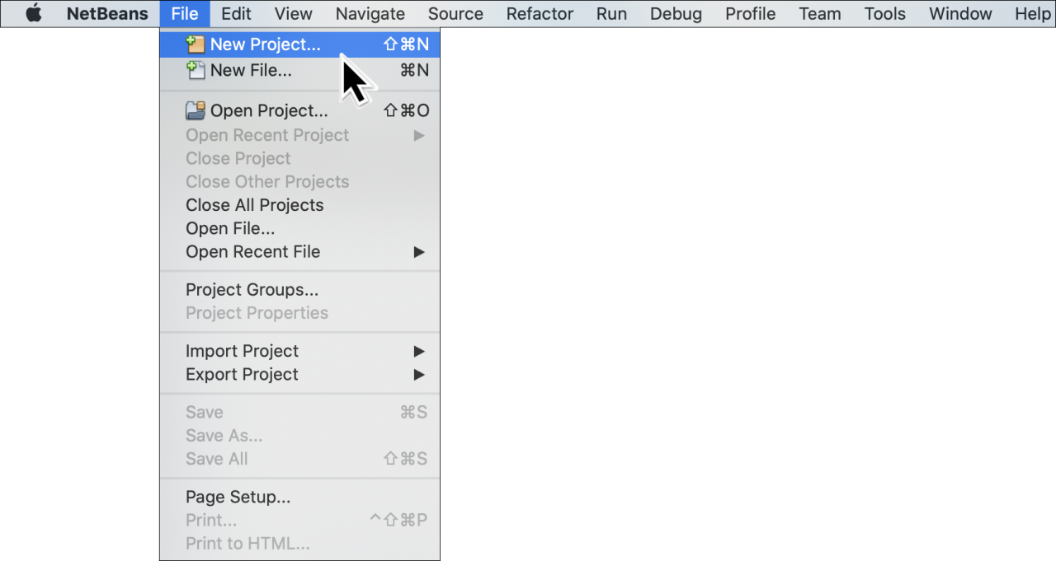Expand the Export Project submenu
This screenshot has height=561, width=1056.
[242, 374]
